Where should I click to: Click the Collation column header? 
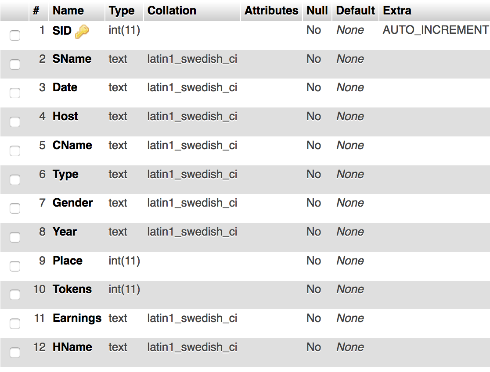coord(172,11)
